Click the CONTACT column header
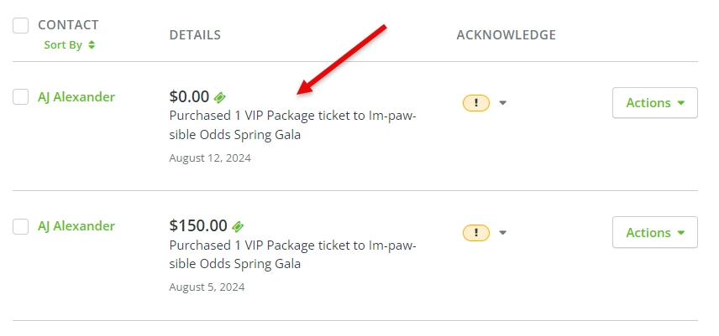This screenshot has height=336, width=719. click(x=68, y=25)
